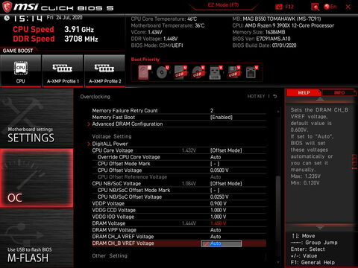
Task: Edit CPU NB/SoC Offset Voltage 0.0250 V
Action: pos(219,197)
